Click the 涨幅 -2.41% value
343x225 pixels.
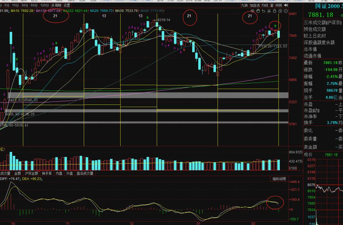332,76
